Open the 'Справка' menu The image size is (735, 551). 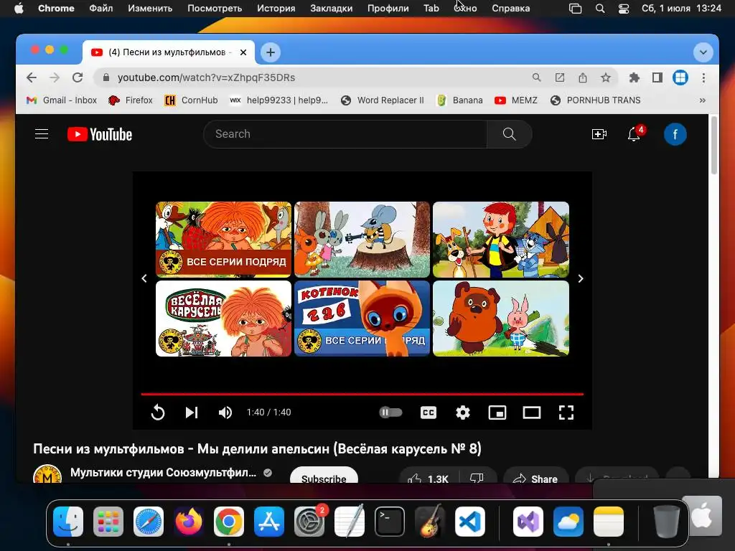pyautogui.click(x=510, y=8)
